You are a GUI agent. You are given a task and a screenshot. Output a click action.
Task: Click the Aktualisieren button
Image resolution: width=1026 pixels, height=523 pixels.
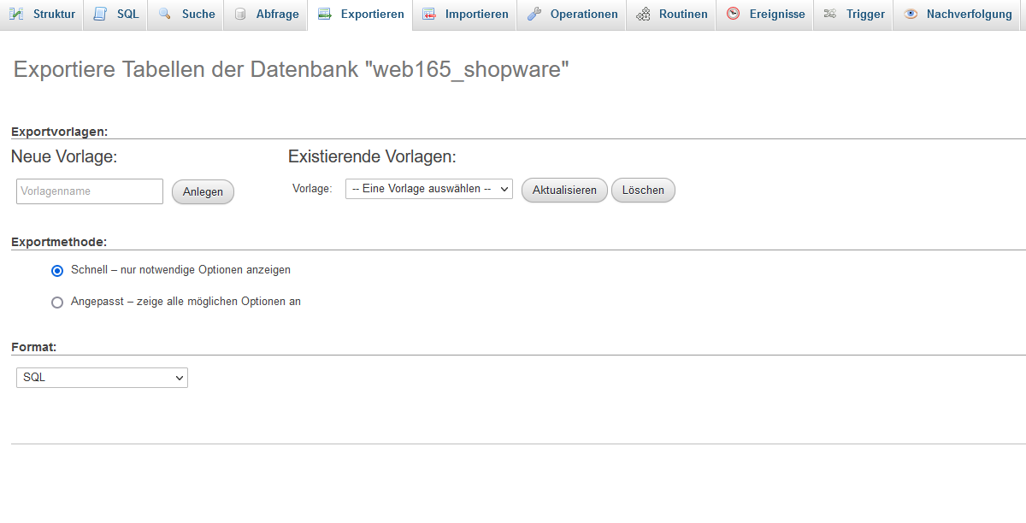coord(564,190)
